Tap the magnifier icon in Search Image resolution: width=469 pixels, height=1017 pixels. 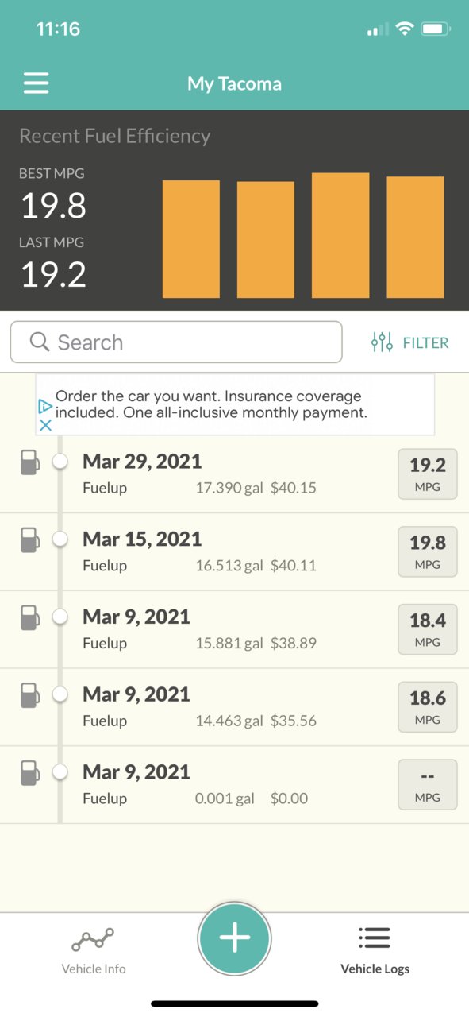(x=39, y=342)
